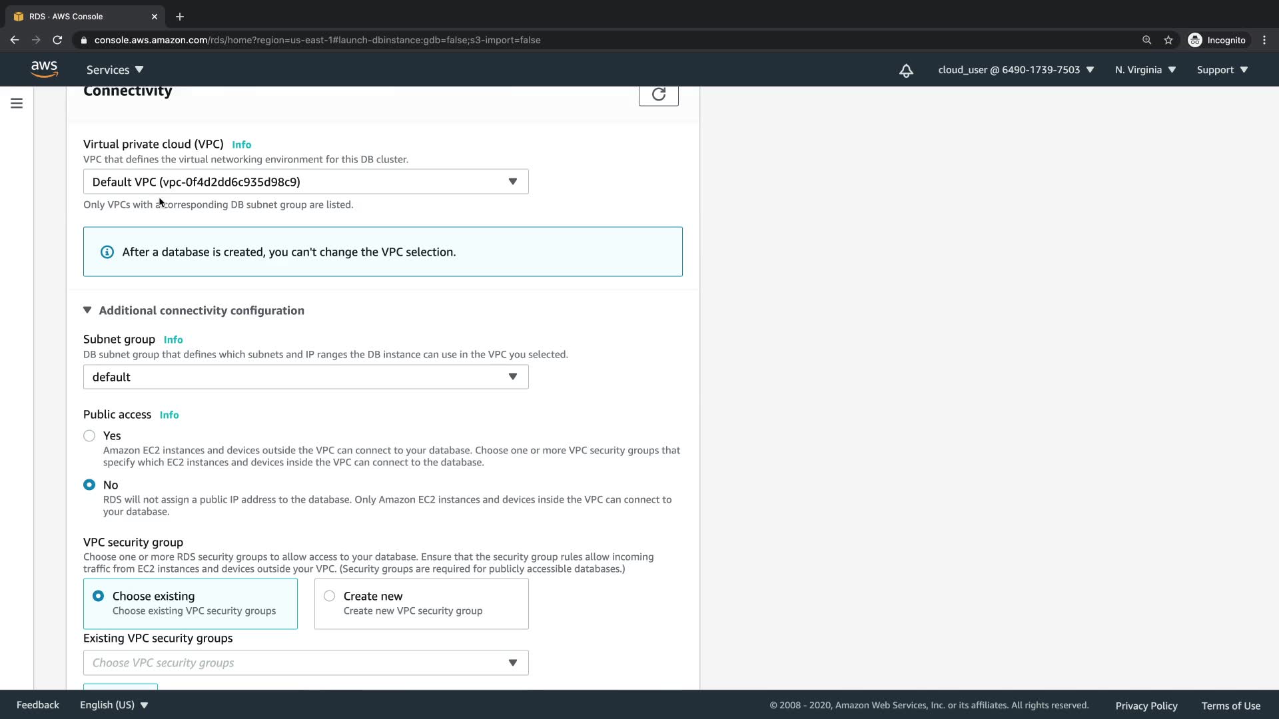The height and width of the screenshot is (719, 1279).
Task: Reload the page using browser refresh
Action: pyautogui.click(x=57, y=40)
